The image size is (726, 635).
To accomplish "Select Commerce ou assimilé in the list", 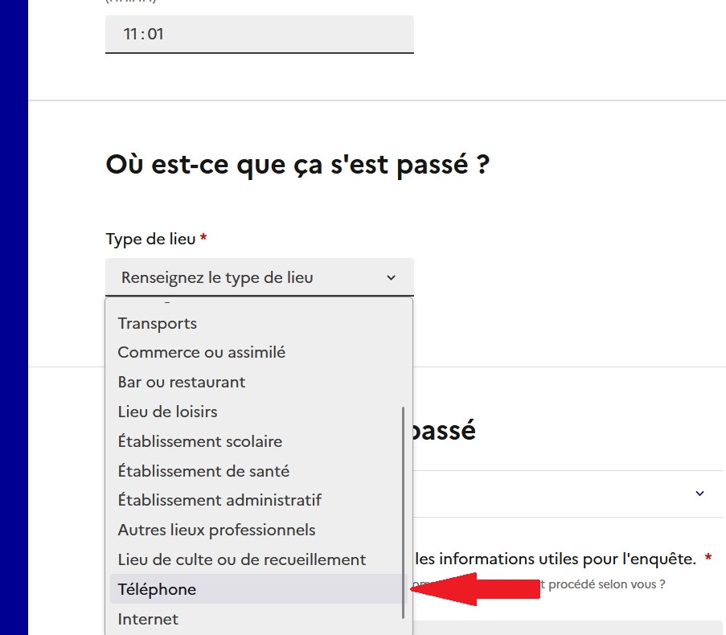I will coord(201,352).
